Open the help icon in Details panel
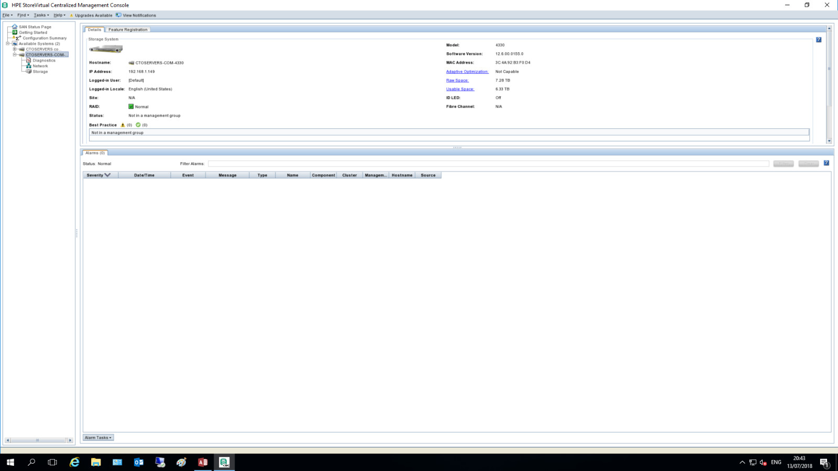Viewport: 838px width, 471px height. click(819, 40)
